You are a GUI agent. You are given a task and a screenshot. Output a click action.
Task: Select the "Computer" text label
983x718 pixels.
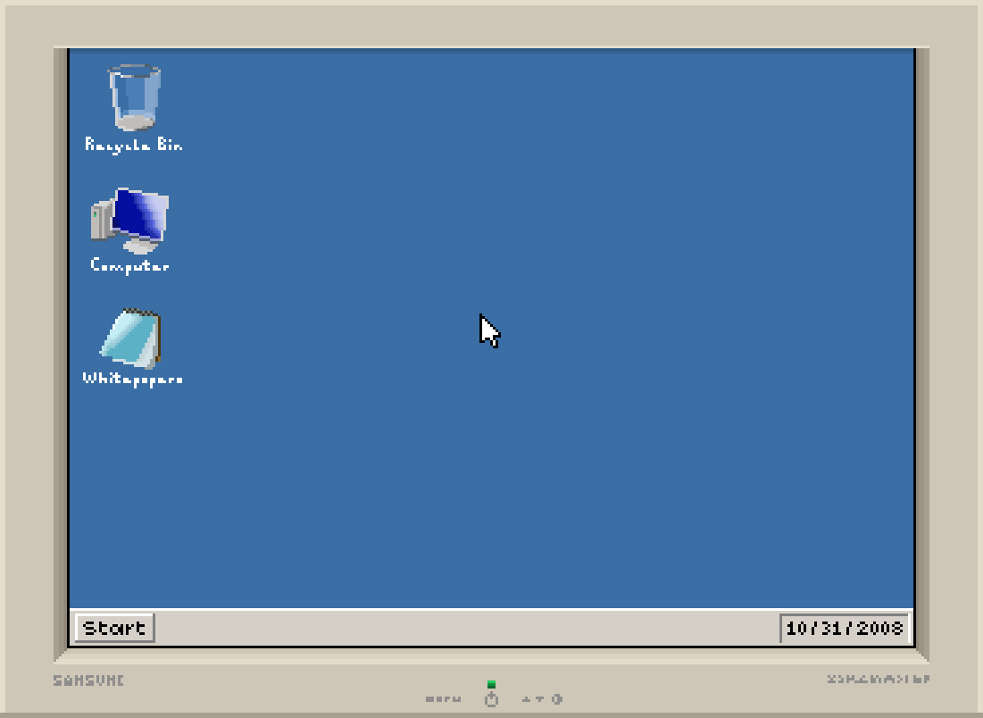point(130,265)
